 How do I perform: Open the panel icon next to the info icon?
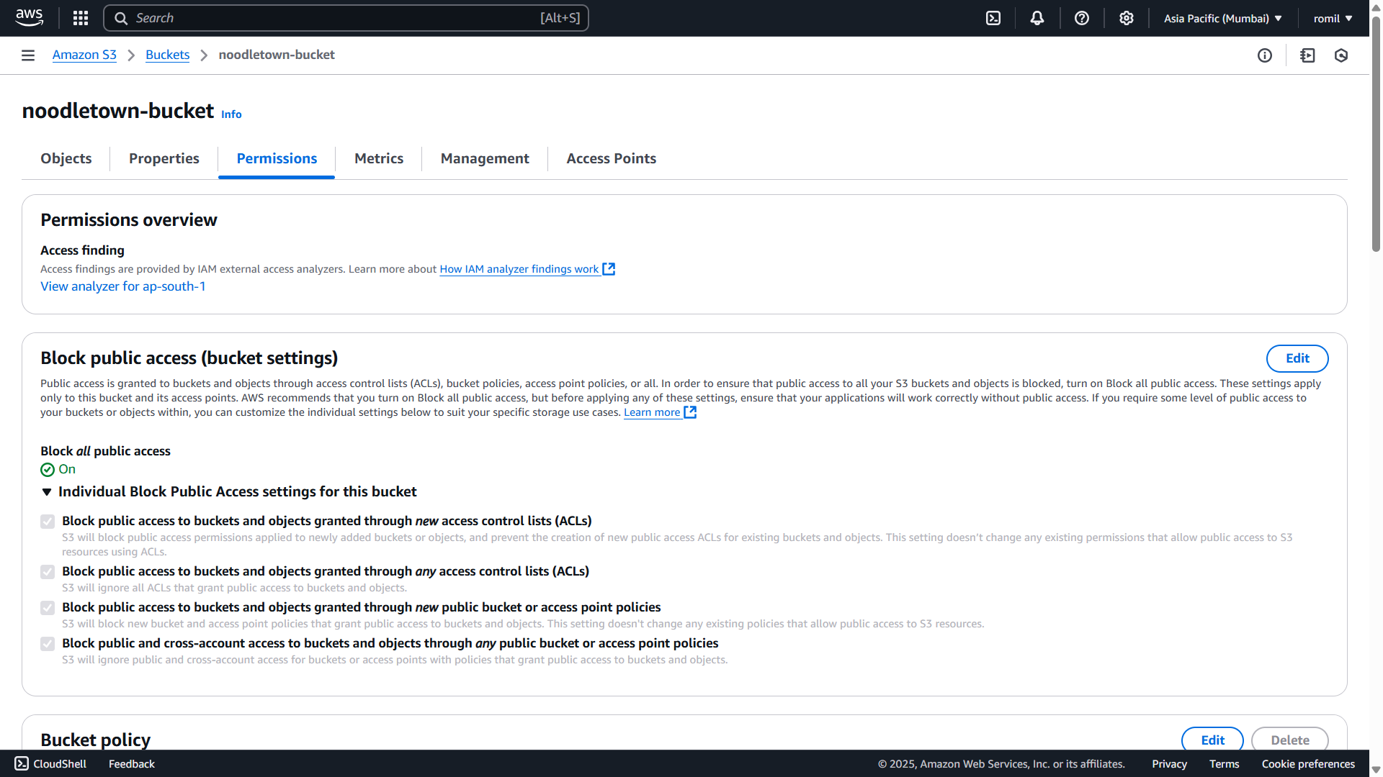pos(1308,55)
